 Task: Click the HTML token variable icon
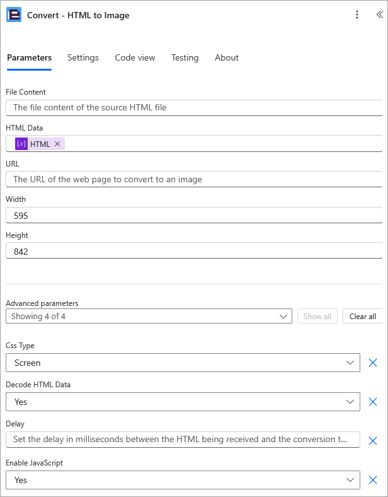(21, 144)
